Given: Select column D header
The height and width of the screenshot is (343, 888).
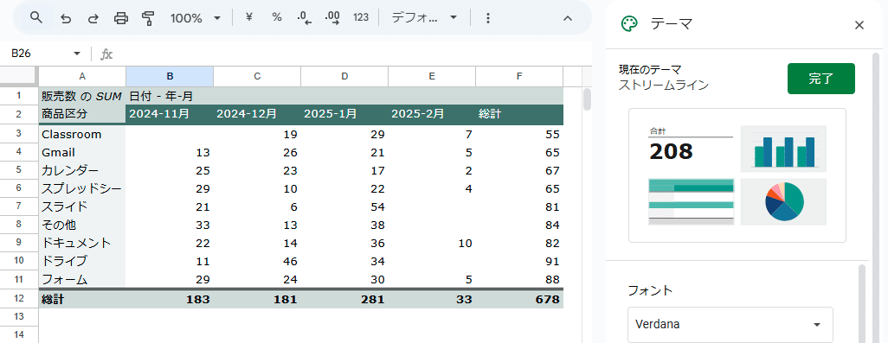Looking at the screenshot, I should coord(344,76).
